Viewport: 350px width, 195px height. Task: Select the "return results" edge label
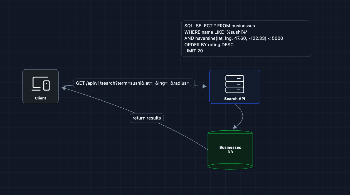[x=147, y=118]
